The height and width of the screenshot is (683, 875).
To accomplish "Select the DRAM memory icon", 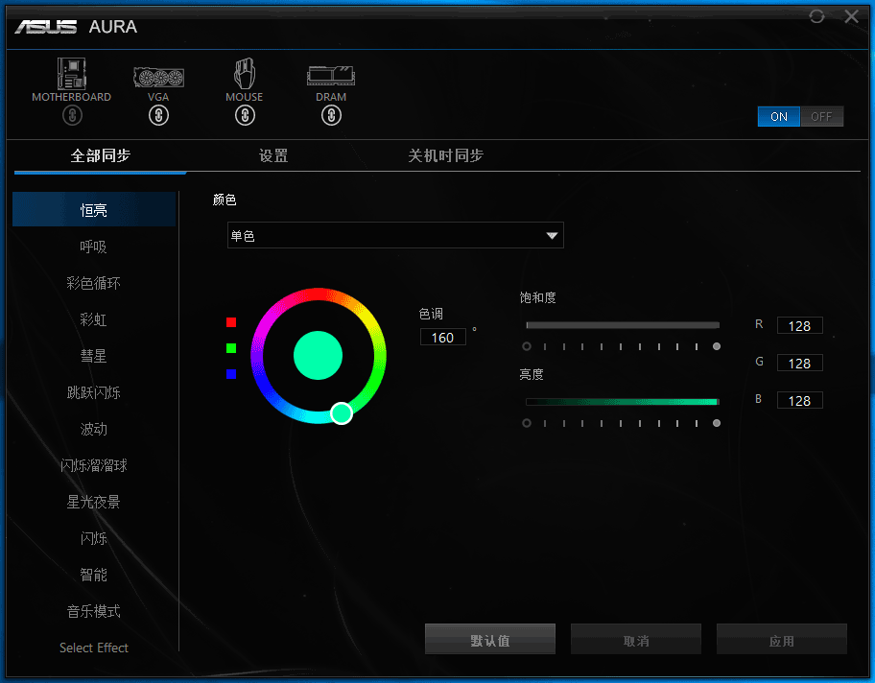I will (331, 76).
